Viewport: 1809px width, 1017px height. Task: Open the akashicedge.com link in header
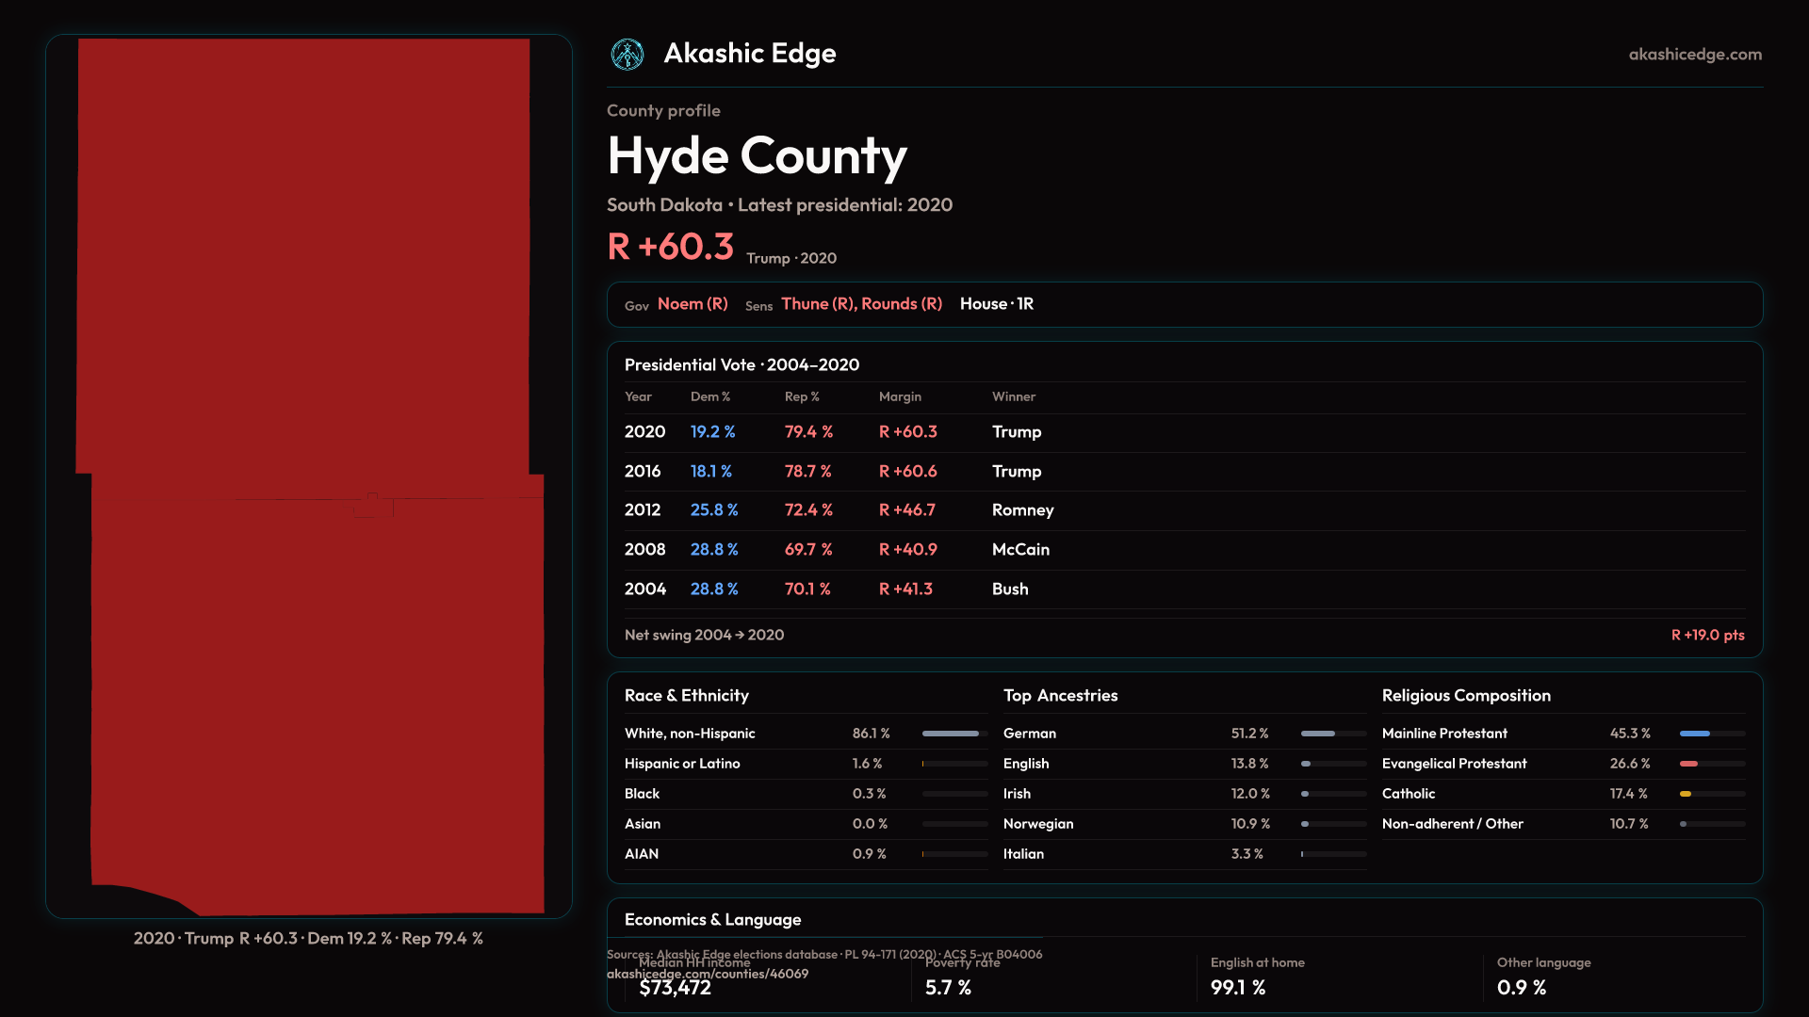point(1694,54)
